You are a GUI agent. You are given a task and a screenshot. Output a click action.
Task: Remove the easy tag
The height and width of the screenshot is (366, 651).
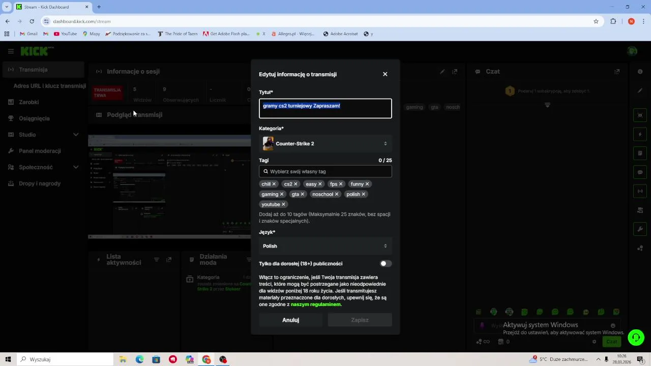320,184
